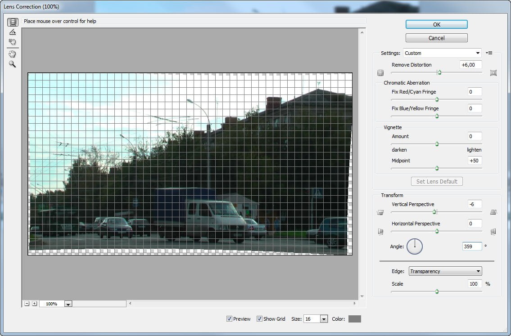Click the zoom in plus button
This screenshot has width=511, height=336.
pyautogui.click(x=35, y=304)
